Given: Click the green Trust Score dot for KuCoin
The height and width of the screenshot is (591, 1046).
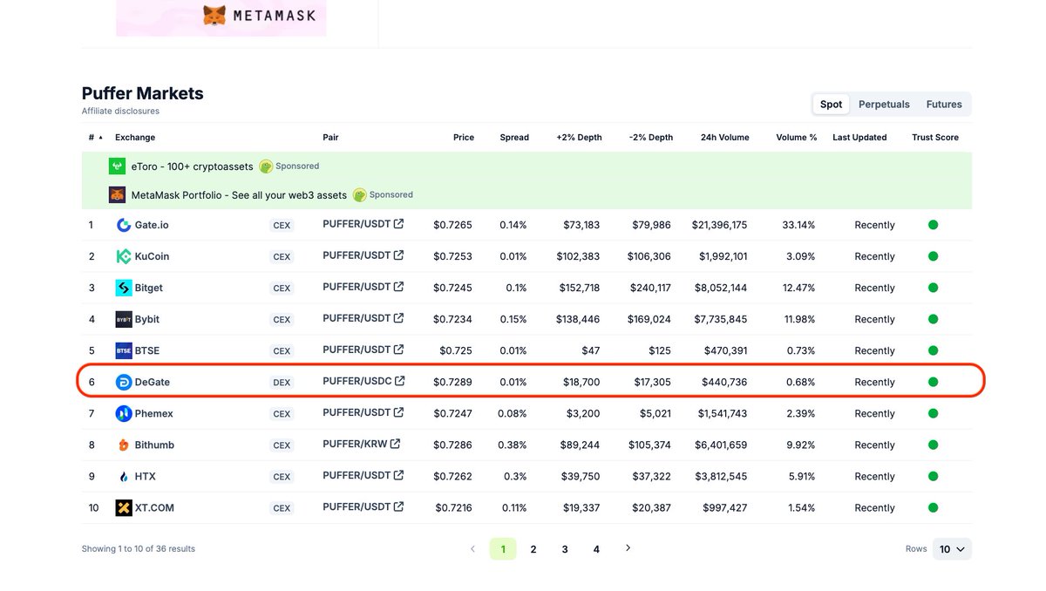Looking at the screenshot, I should pyautogui.click(x=933, y=256).
